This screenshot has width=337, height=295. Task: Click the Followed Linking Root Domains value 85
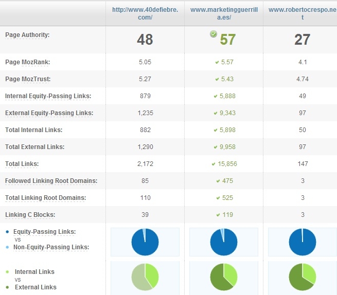pyautogui.click(x=145, y=181)
